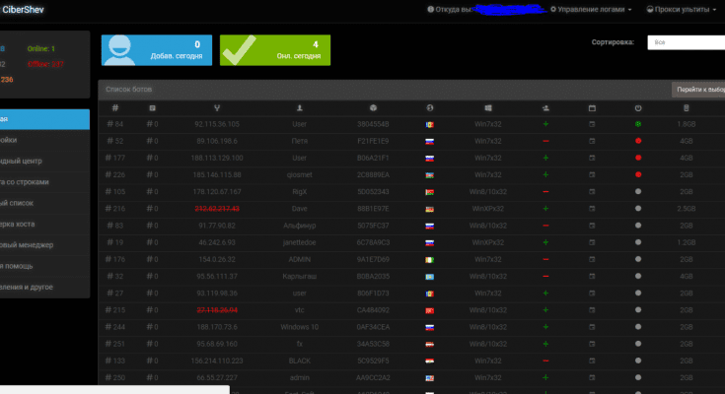Click the Windows OS column header icon
725x394 pixels.
[487, 107]
